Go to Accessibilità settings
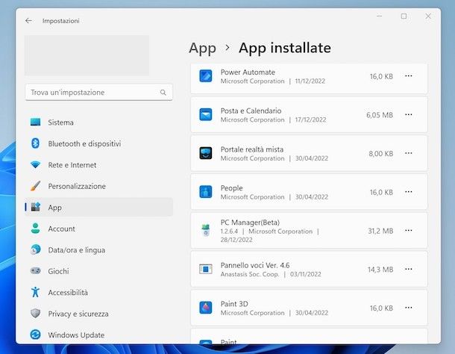 click(x=99, y=292)
